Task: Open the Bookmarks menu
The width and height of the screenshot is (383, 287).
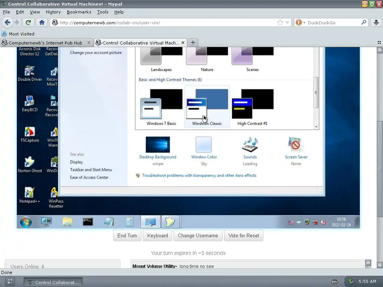Action: click(79, 12)
